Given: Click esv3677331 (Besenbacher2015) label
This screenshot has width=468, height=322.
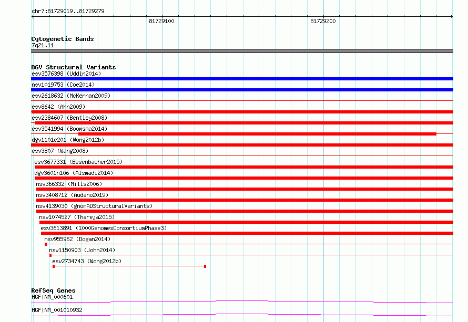Looking at the screenshot, I should coord(78,162).
